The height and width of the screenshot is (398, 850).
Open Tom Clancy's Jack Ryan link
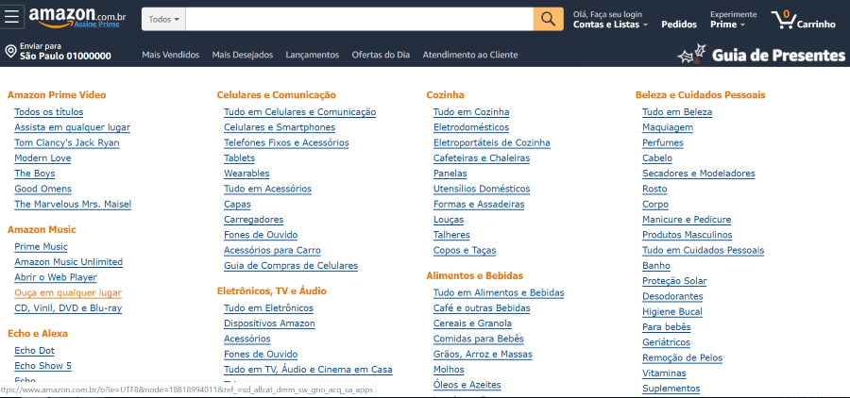pos(67,143)
